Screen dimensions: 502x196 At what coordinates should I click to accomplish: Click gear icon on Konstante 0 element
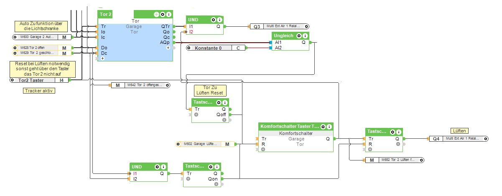(189, 48)
